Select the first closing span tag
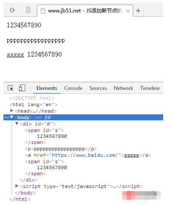Viewport: 173px width, 206px height. [x=35, y=143]
